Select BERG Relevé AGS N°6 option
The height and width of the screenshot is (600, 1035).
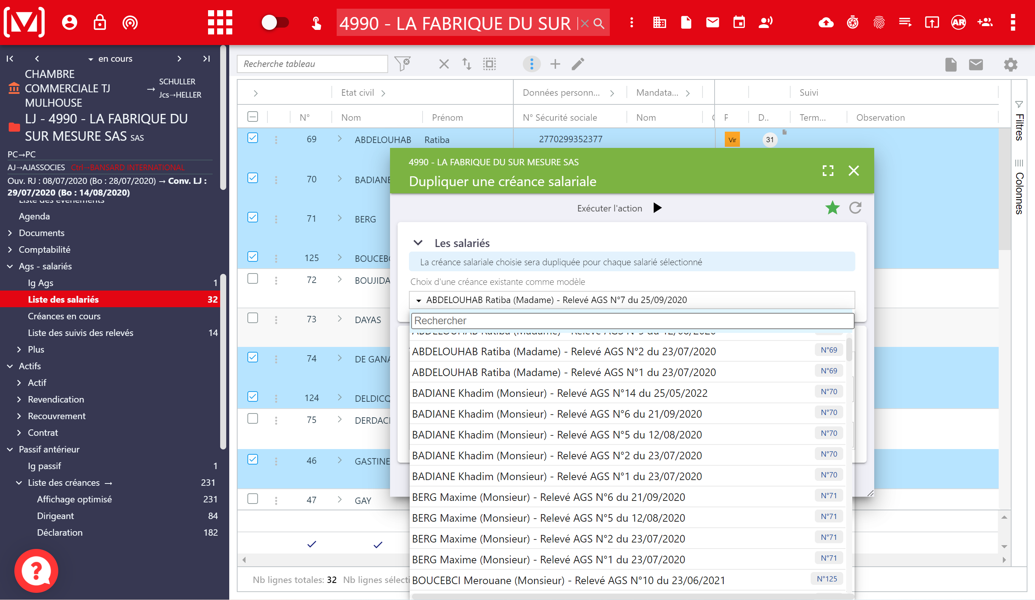click(628, 497)
